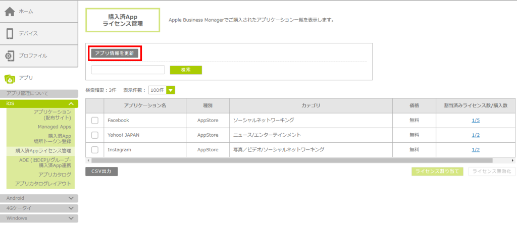
Task: Click into the search text field
Action: click(x=128, y=70)
